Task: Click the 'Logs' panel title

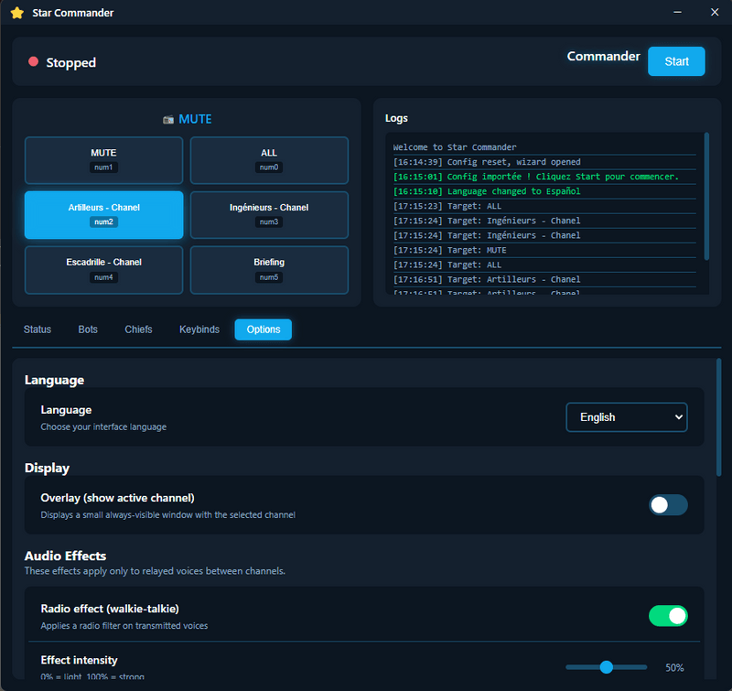Action: point(396,118)
